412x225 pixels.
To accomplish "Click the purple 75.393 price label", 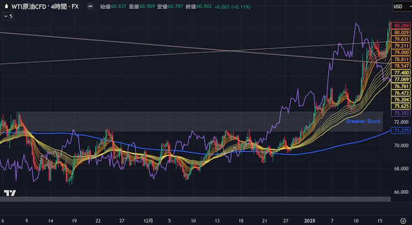I will [401, 113].
